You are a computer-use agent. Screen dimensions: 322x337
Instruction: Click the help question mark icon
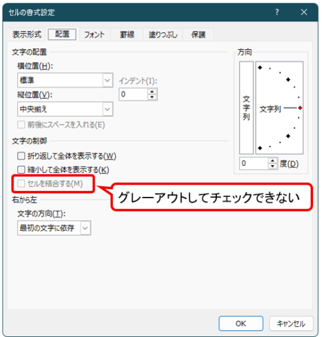click(x=277, y=12)
